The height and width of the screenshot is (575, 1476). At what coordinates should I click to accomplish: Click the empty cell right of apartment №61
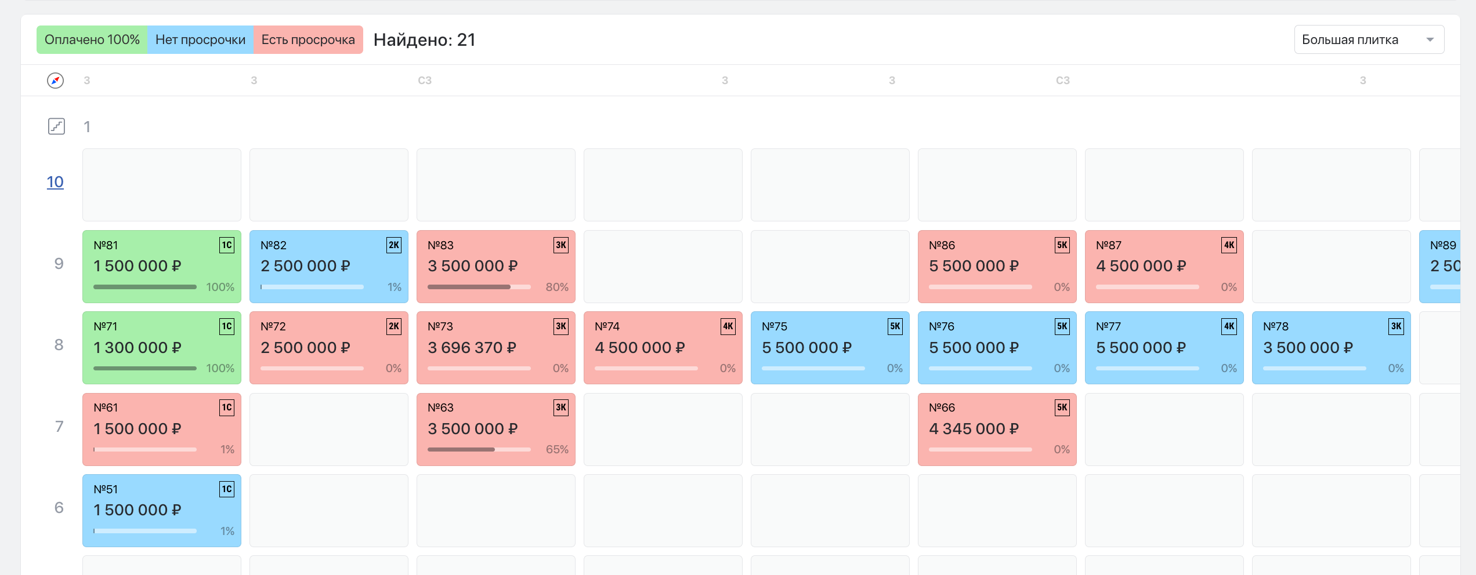click(329, 430)
